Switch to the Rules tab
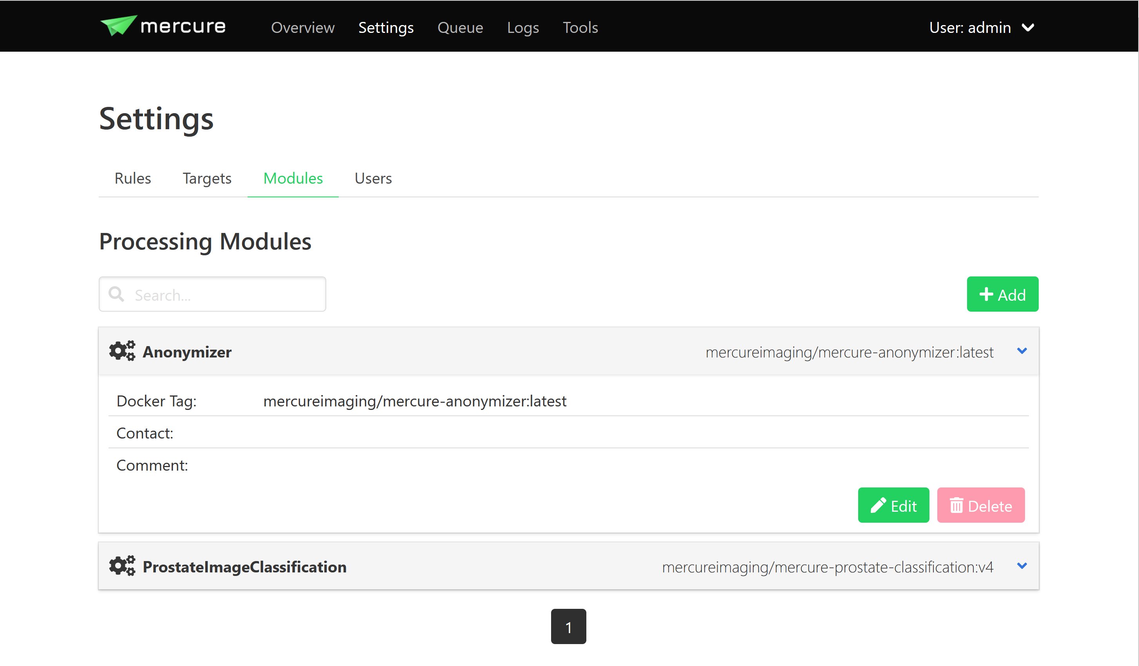The image size is (1139, 666). point(132,179)
